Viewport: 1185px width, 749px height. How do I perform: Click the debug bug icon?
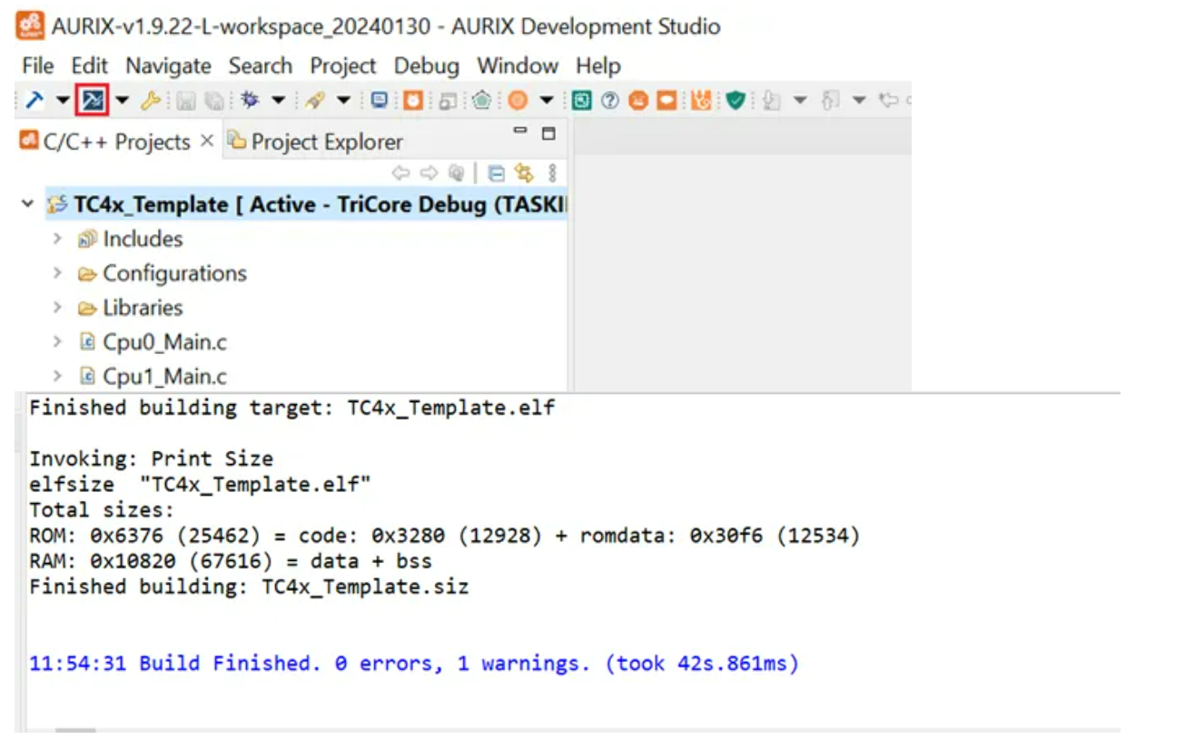[251, 101]
